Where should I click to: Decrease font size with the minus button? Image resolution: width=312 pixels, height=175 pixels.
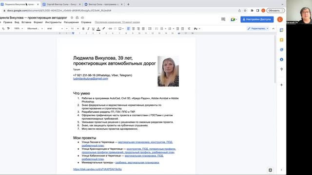(67, 29)
